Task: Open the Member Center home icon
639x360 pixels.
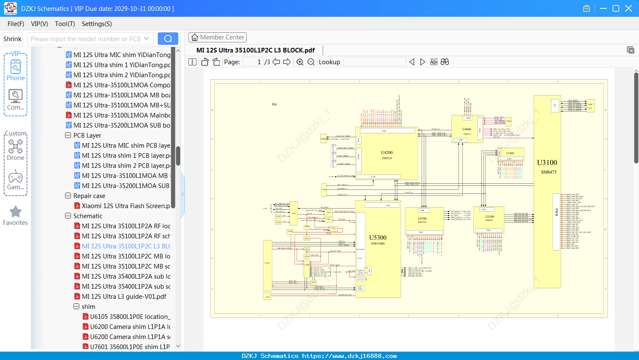Action: 195,37
